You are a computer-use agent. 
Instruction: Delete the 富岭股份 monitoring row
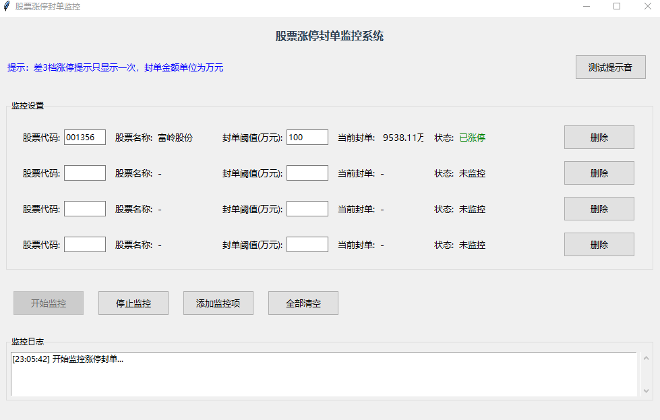coord(599,138)
